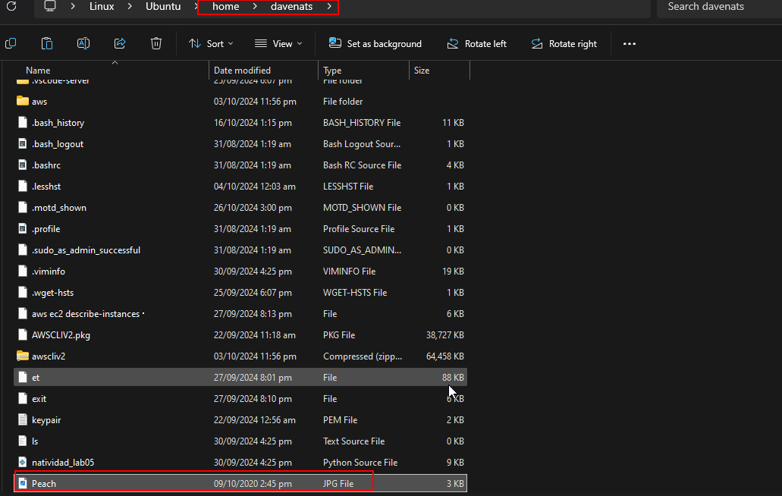This screenshot has width=782, height=496.
Task: Click home in the breadcrumb path
Action: point(226,7)
